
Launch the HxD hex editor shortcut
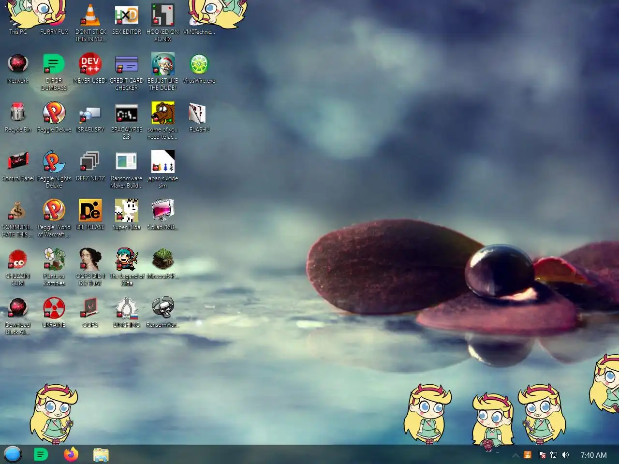pos(127,18)
